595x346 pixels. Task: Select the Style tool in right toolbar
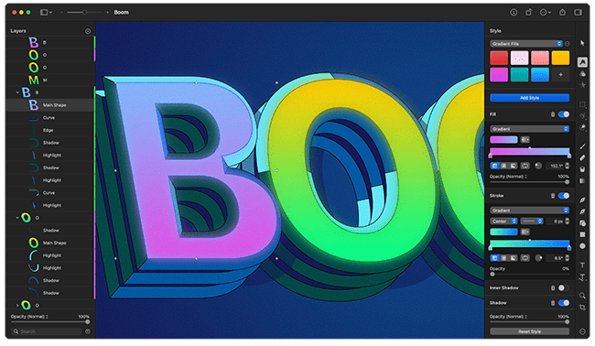pyautogui.click(x=582, y=62)
